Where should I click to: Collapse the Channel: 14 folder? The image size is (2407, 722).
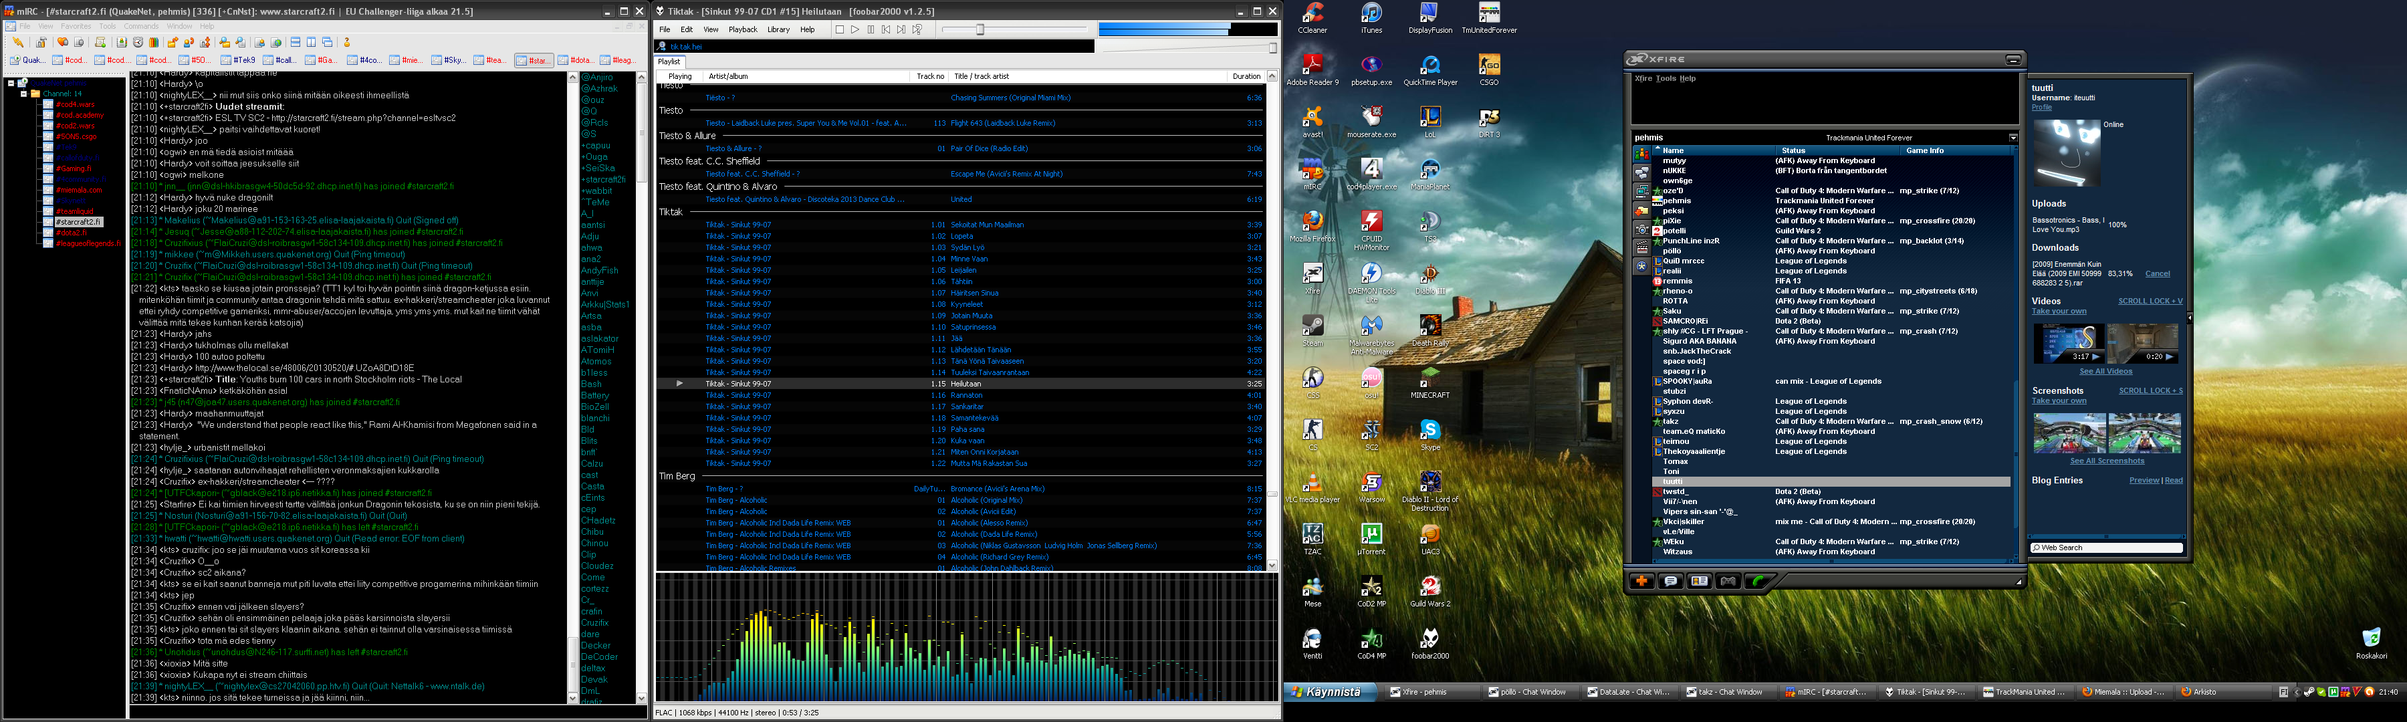[23, 94]
